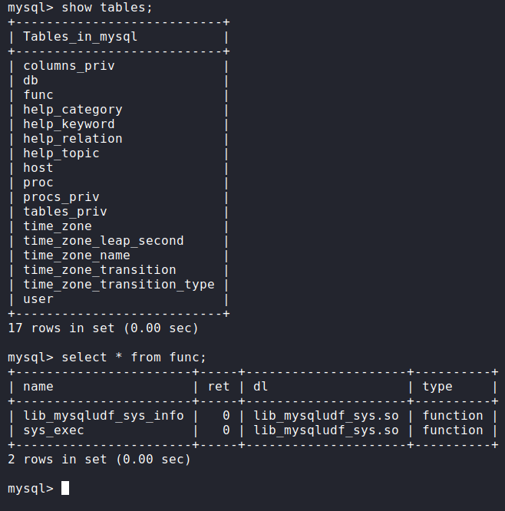Image resolution: width=505 pixels, height=511 pixels.
Task: Click the proc table entry
Action: coord(38,183)
